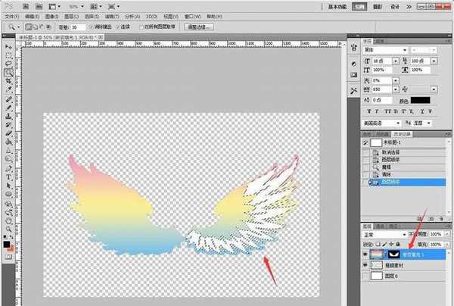Click the gradient fill layer thumbnail
Screen dimensions: 454x306
[x=375, y=254]
